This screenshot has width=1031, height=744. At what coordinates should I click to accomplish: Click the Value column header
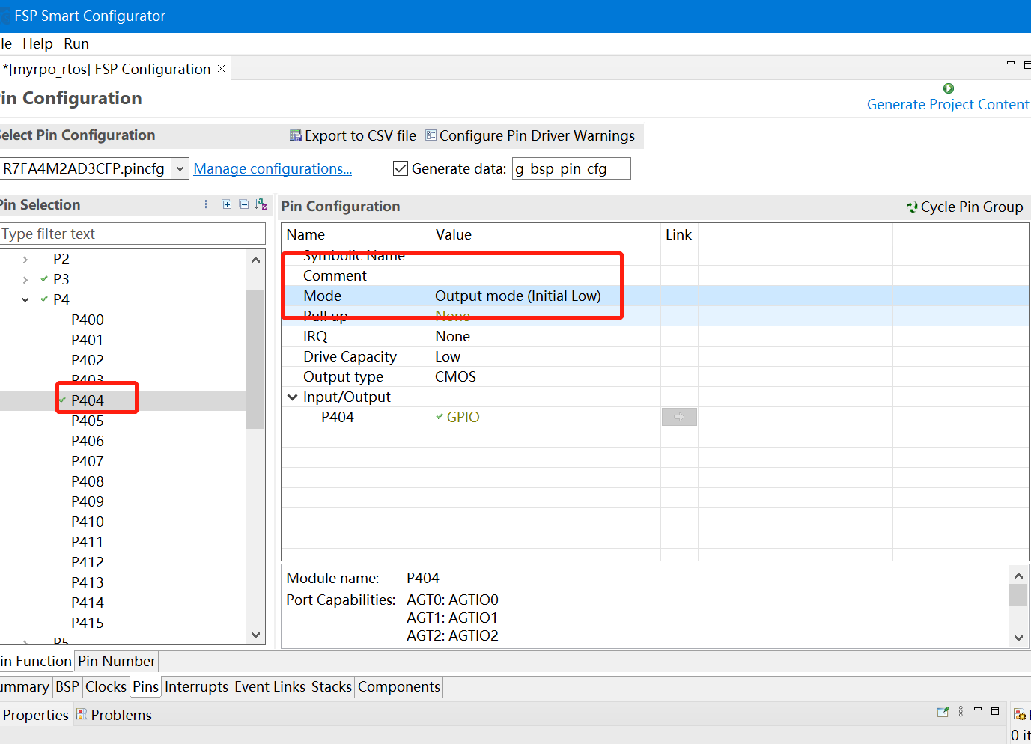point(454,234)
